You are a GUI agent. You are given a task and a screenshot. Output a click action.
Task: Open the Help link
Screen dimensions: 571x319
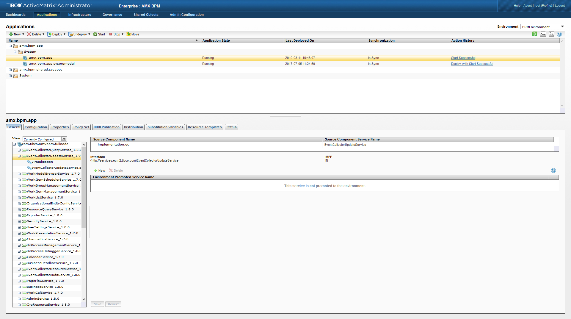point(517,6)
